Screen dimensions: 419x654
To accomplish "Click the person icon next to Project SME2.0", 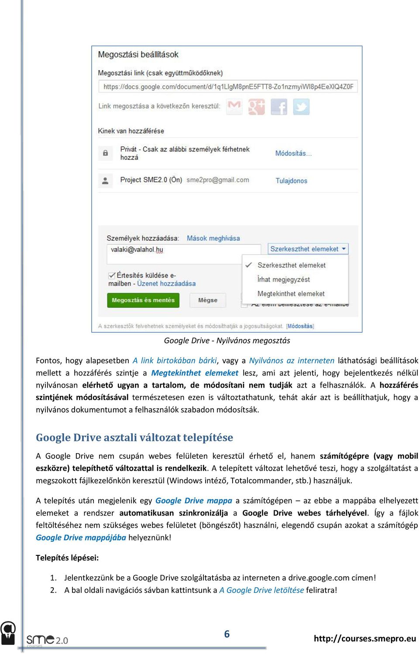I will click(105, 180).
